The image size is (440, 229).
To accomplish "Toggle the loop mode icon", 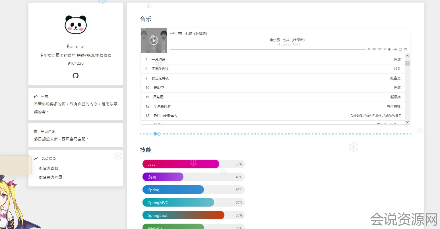I will [400, 49].
